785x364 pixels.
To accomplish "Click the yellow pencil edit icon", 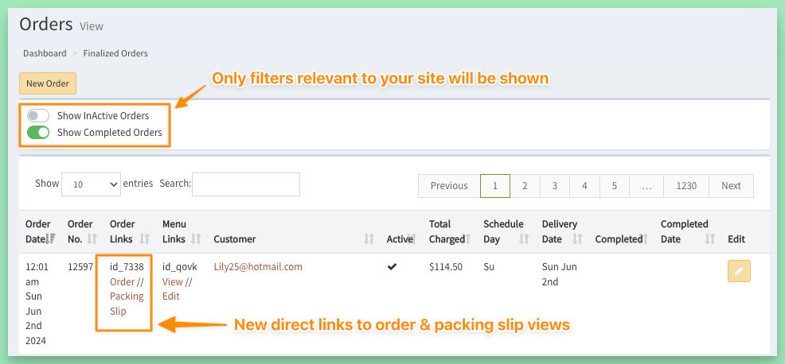I will pos(739,271).
